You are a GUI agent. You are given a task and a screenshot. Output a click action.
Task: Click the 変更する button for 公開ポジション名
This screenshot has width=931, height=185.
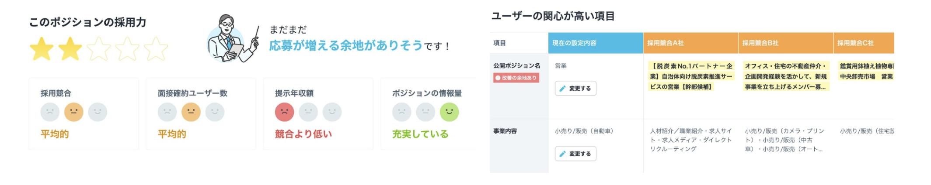(575, 89)
